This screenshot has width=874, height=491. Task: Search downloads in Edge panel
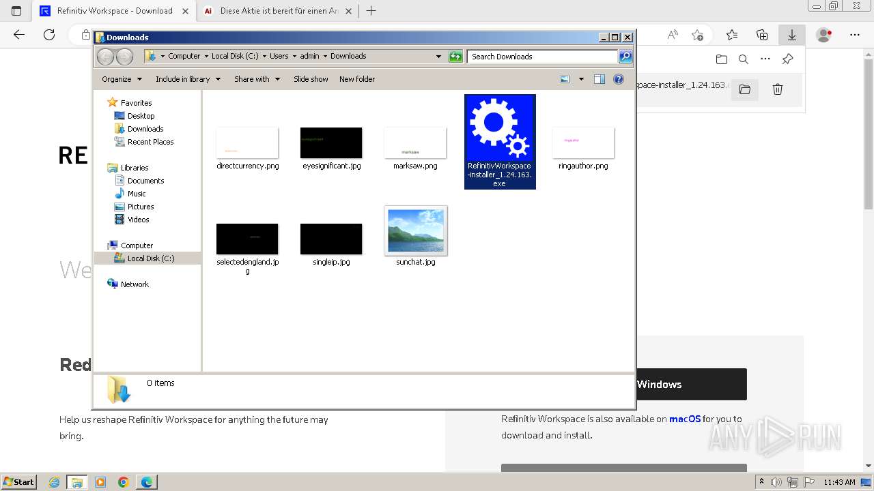tap(744, 59)
